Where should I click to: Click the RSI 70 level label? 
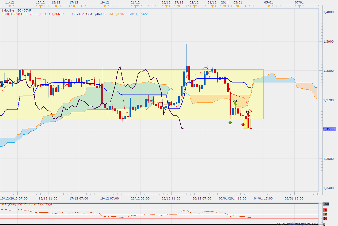tap(325, 210)
